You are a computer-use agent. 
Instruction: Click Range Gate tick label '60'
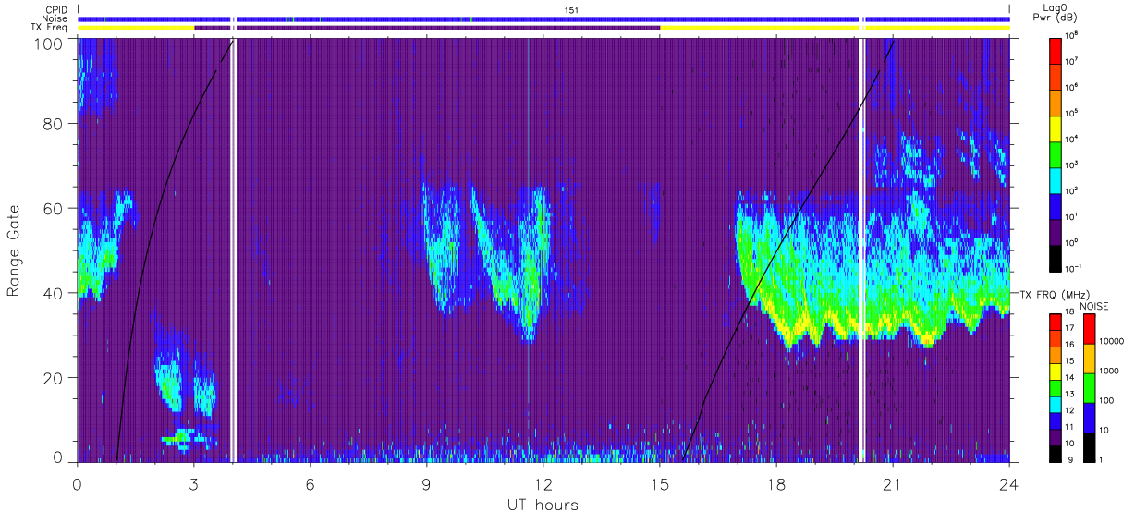click(x=52, y=208)
